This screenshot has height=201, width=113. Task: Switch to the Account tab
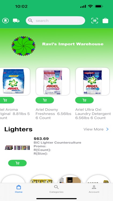click(x=94, y=189)
